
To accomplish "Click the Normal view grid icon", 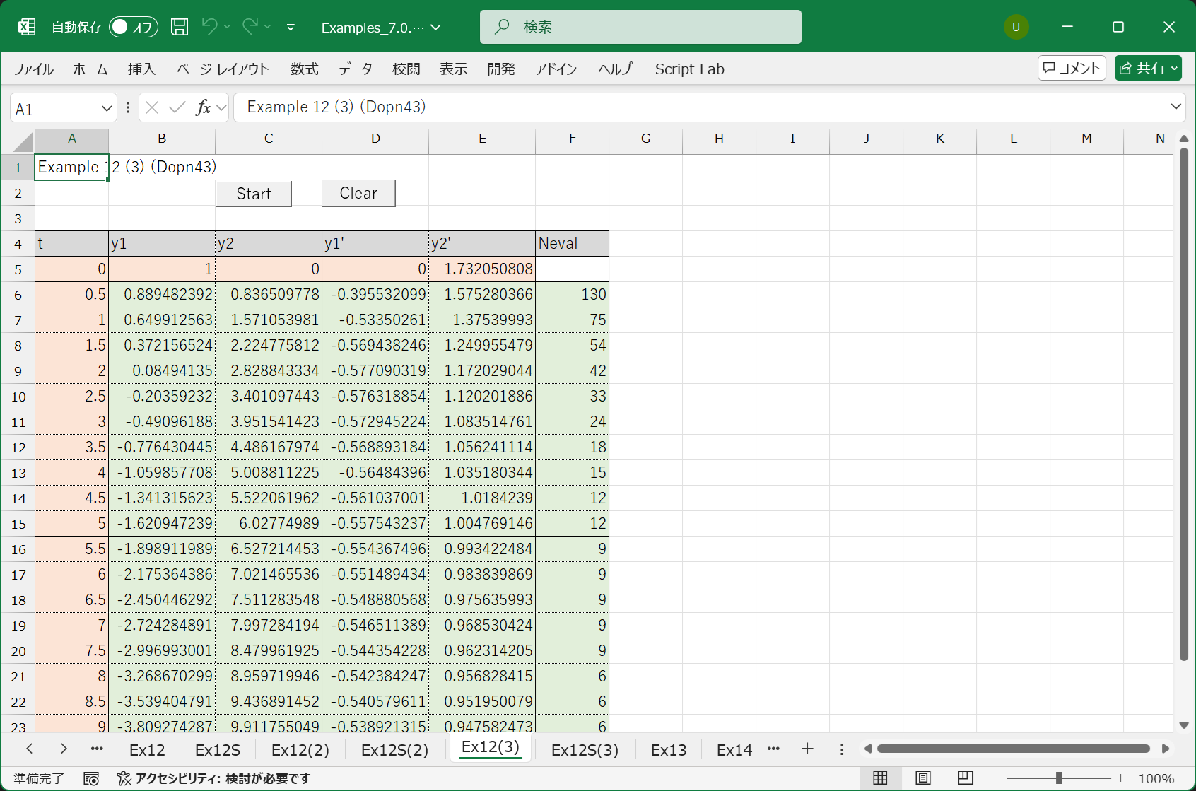I will tap(880, 778).
